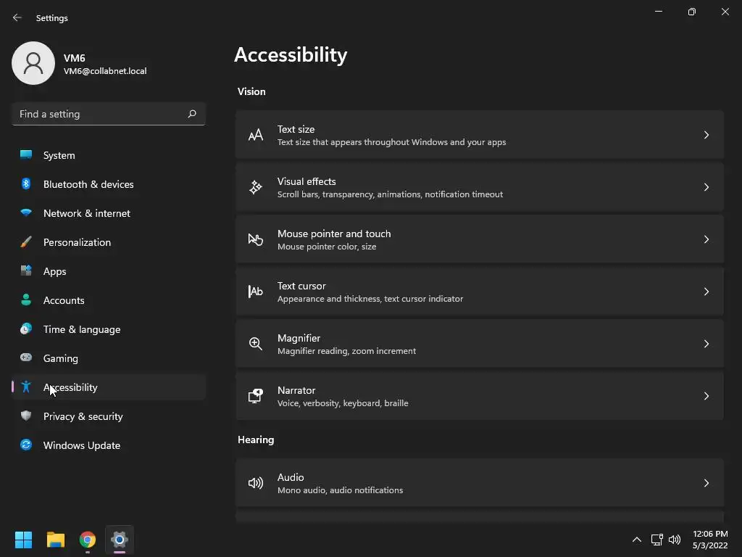Open Visual effects chevron arrow
742x557 pixels.
tap(706, 187)
